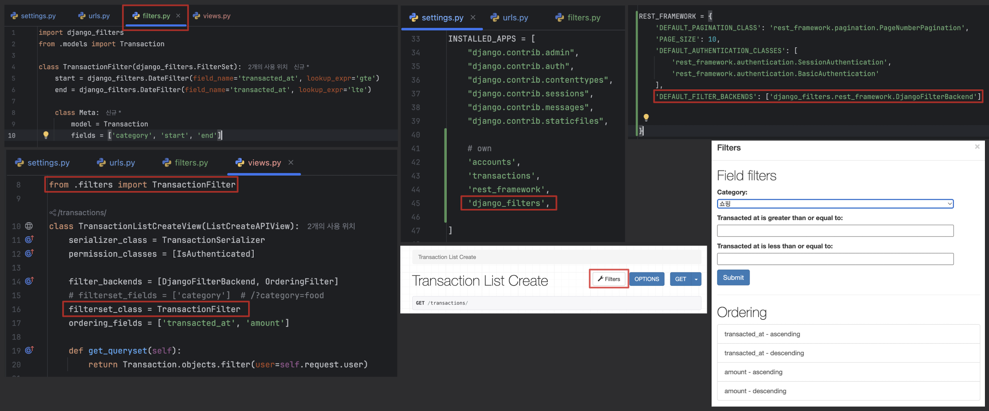Click override gutter icon next to serializer_class
Image resolution: width=989 pixels, height=411 pixels.
pyautogui.click(x=29, y=240)
